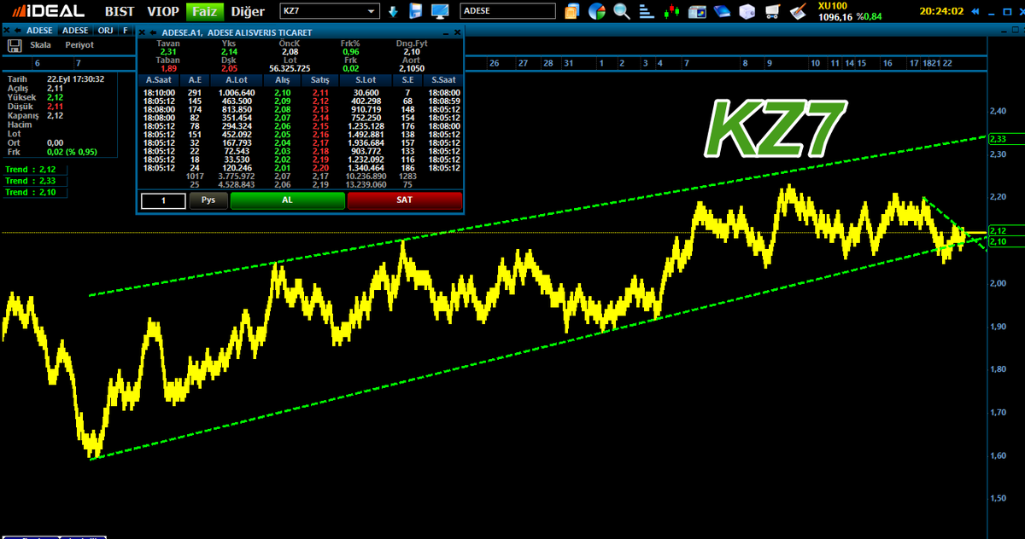Click the Trend : 2,12 label

point(31,170)
